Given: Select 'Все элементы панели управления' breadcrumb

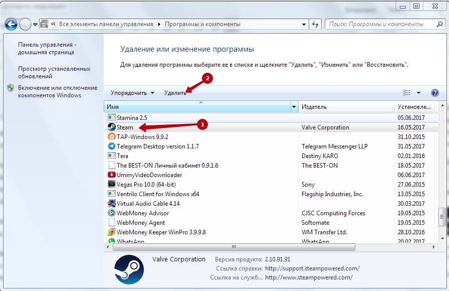Looking at the screenshot, I should 106,24.
